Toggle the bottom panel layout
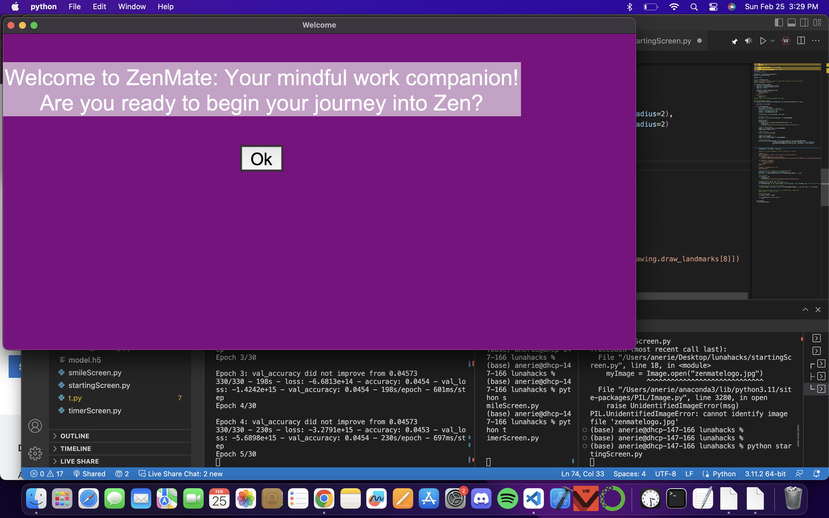Screen dimensions: 829x518 click(x=791, y=23)
